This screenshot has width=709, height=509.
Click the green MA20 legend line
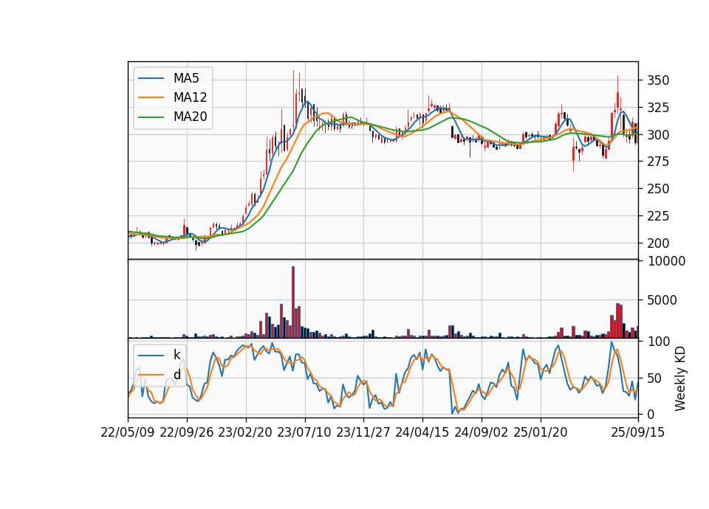pyautogui.click(x=151, y=117)
